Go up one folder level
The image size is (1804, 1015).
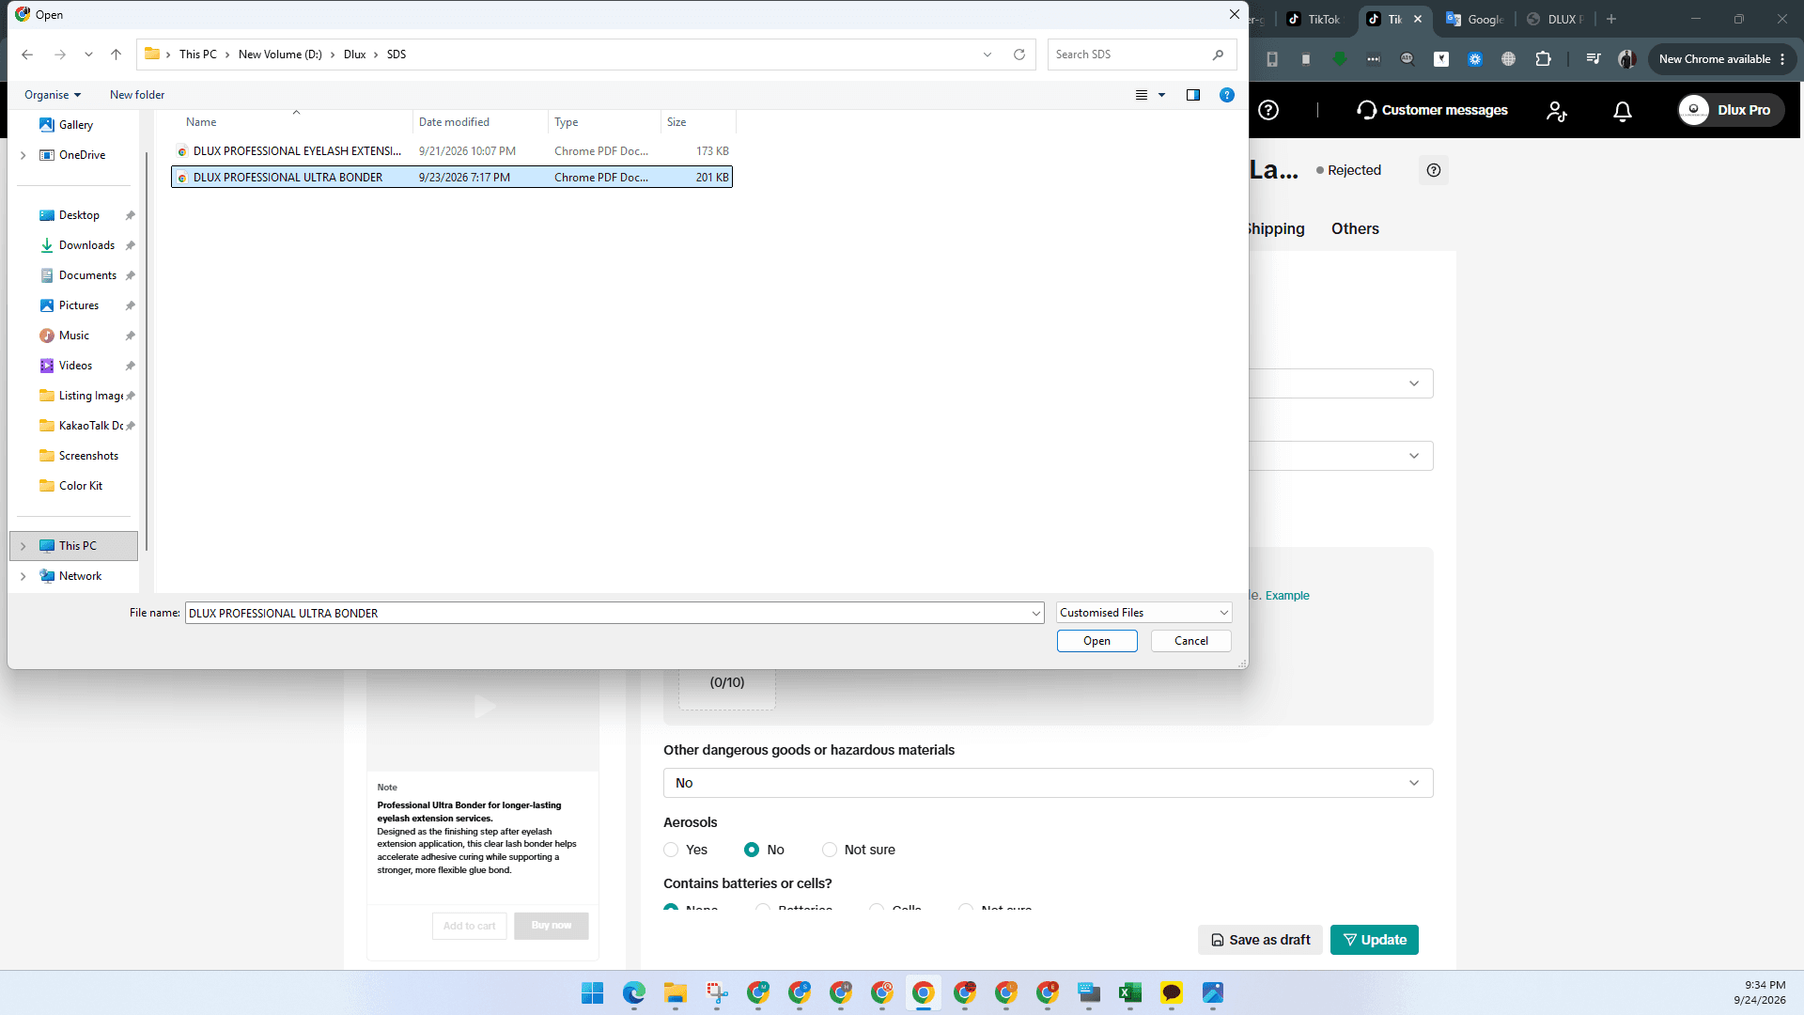[x=116, y=55]
